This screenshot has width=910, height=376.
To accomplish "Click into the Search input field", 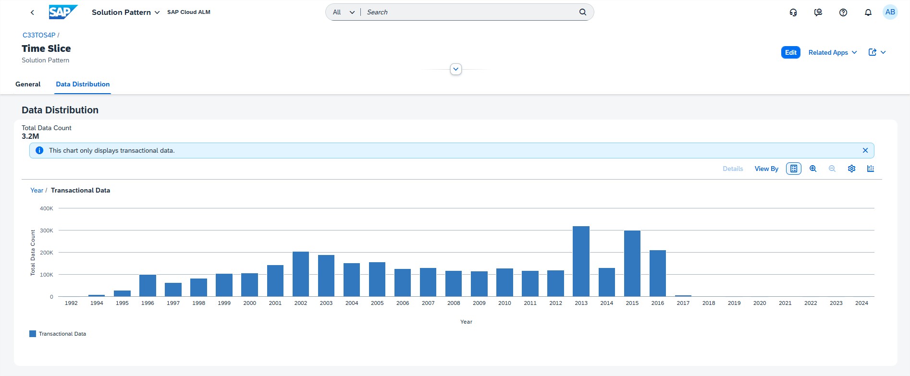I will (468, 12).
